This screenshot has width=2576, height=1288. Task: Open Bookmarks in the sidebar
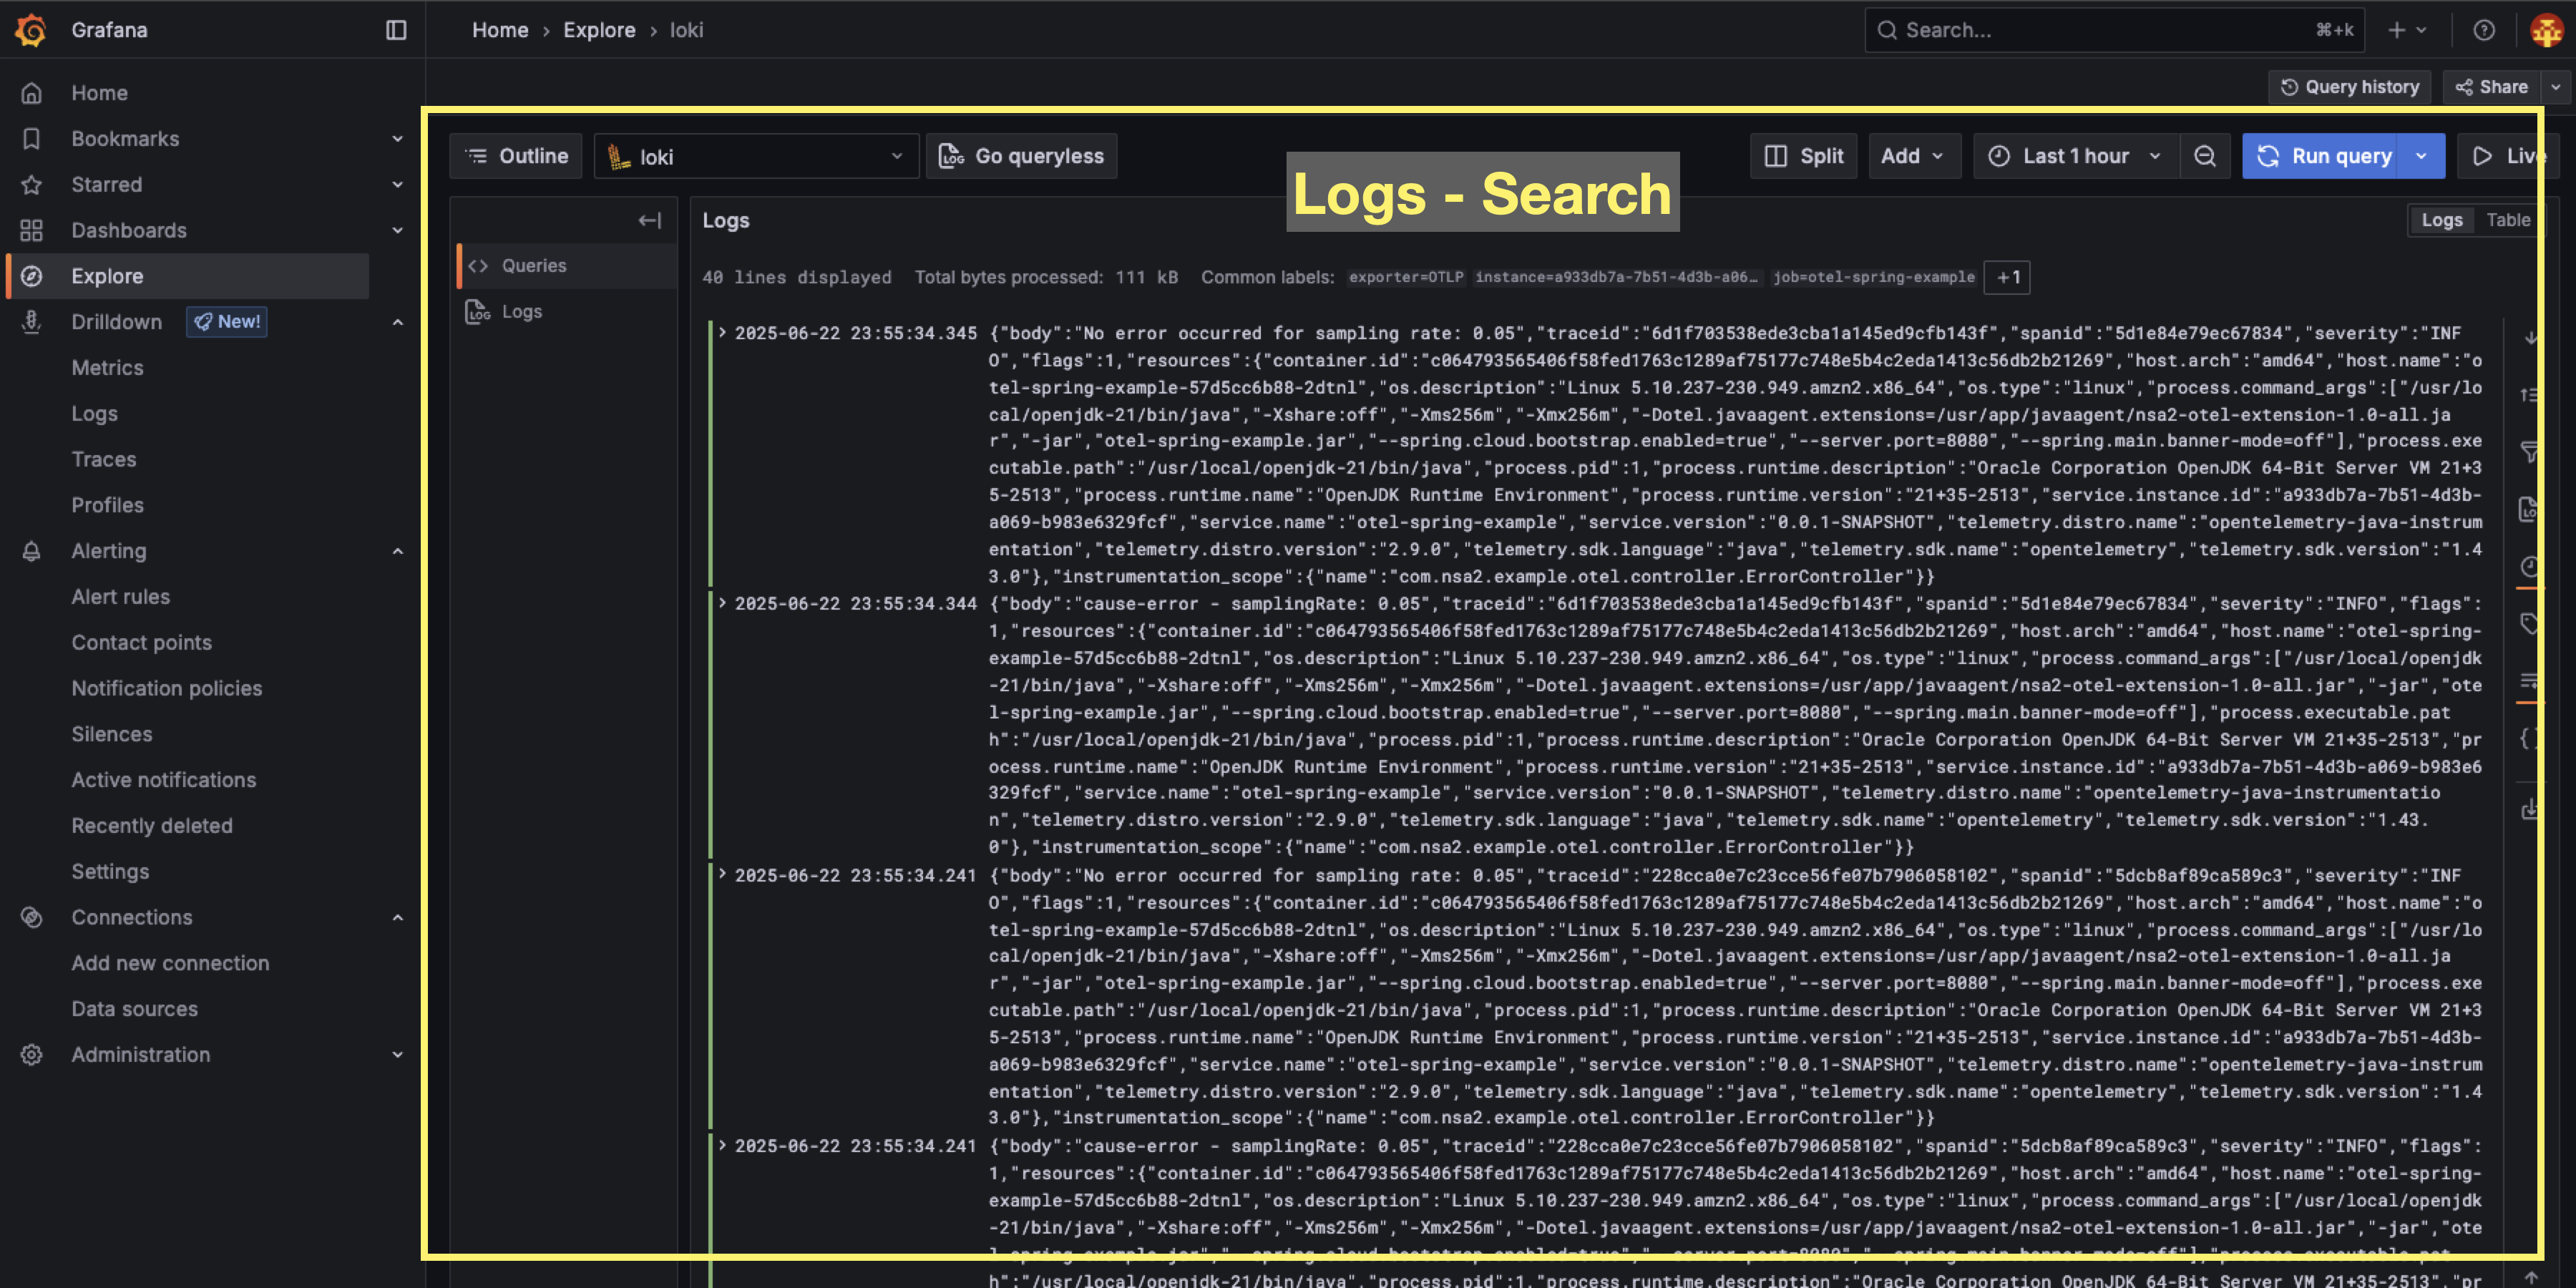coord(125,139)
